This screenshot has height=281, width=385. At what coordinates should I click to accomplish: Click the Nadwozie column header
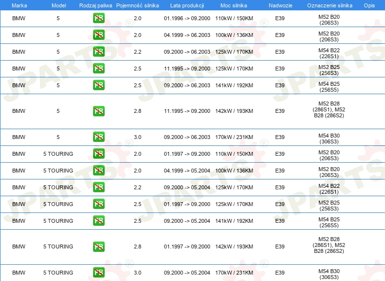coord(281,5)
